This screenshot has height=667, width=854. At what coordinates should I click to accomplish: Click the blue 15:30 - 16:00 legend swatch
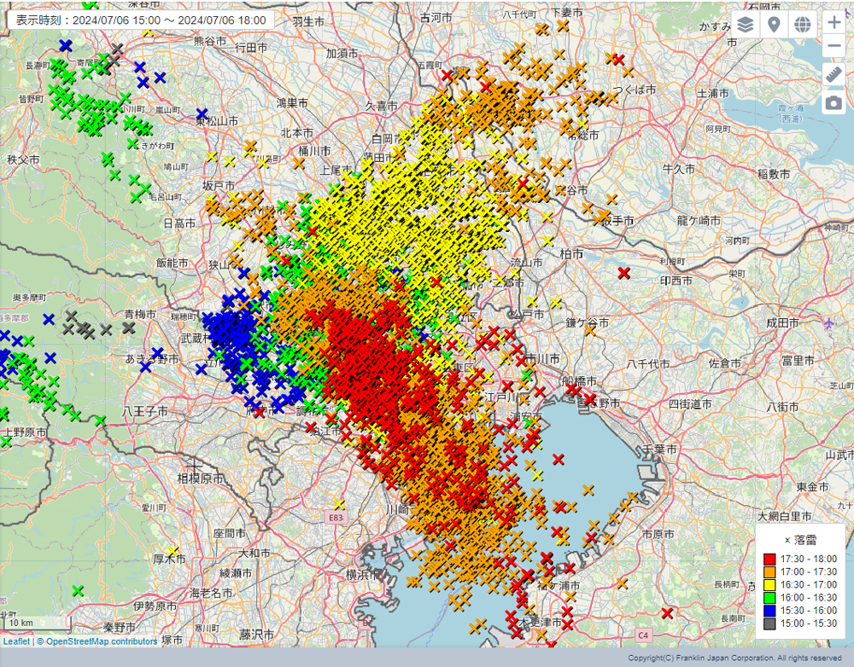click(769, 611)
